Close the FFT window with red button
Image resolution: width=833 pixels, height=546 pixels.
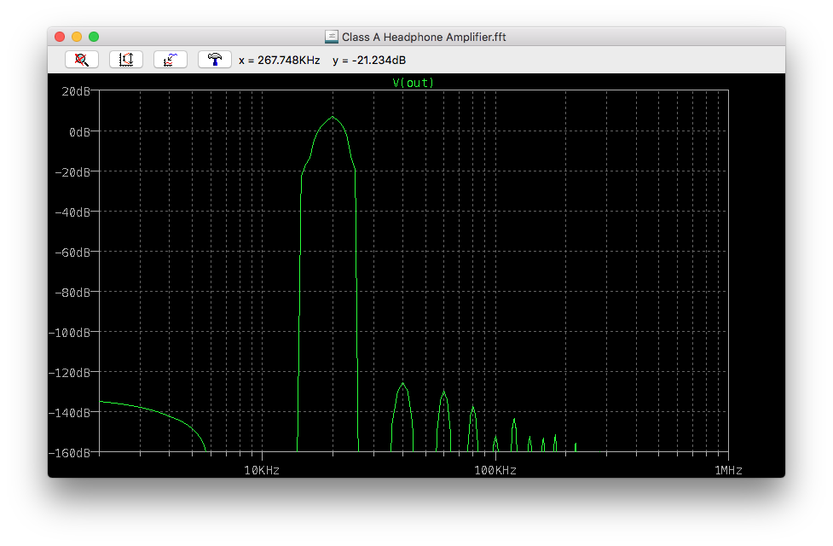60,37
